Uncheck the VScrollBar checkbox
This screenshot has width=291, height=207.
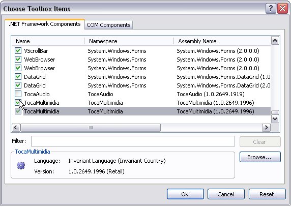[x=18, y=51]
